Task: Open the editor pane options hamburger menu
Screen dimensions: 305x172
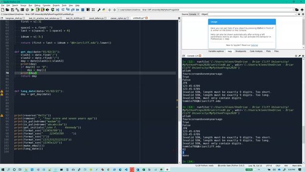Action: coord(179,18)
